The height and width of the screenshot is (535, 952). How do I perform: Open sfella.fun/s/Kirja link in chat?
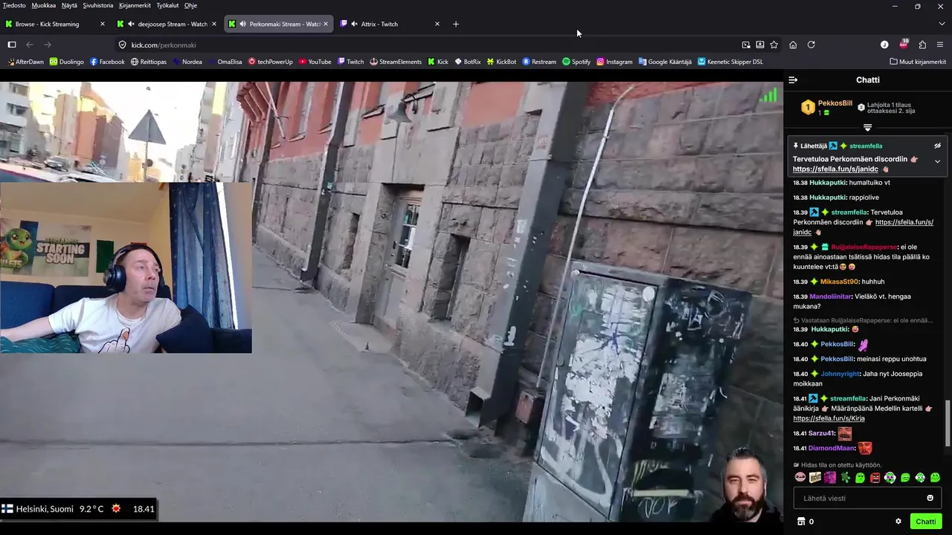pyautogui.click(x=829, y=418)
